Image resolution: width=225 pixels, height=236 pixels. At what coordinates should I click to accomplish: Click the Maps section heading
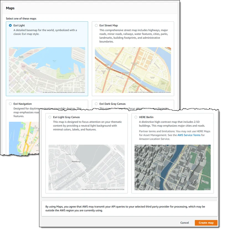(10, 8)
